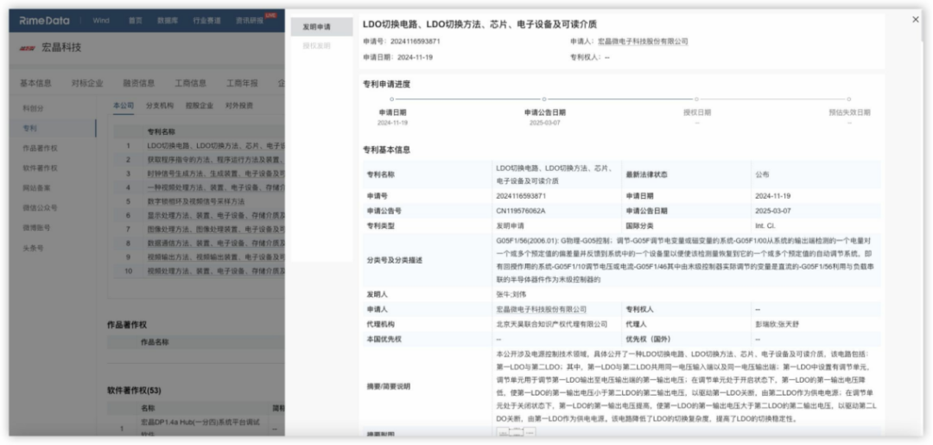
Task: Open patent row 1 LDO切换电路
Action: [216, 145]
